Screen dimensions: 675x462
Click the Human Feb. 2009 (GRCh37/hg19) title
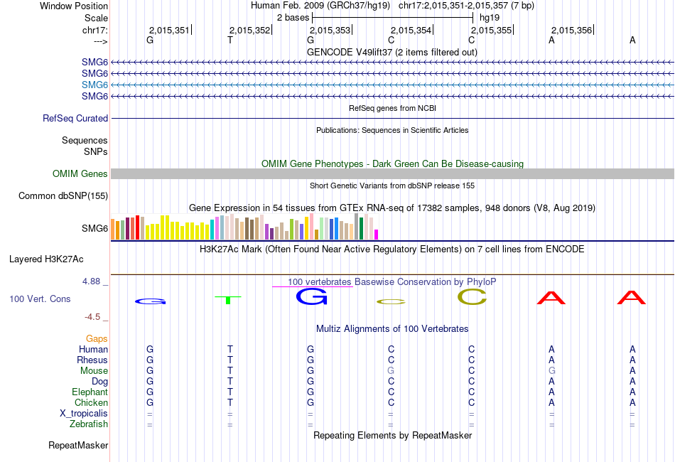tap(320, 6)
